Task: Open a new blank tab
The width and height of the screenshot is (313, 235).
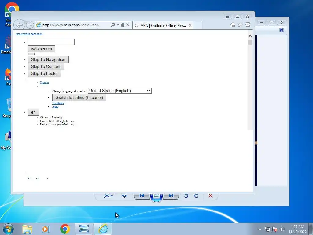Action: (x=198, y=25)
